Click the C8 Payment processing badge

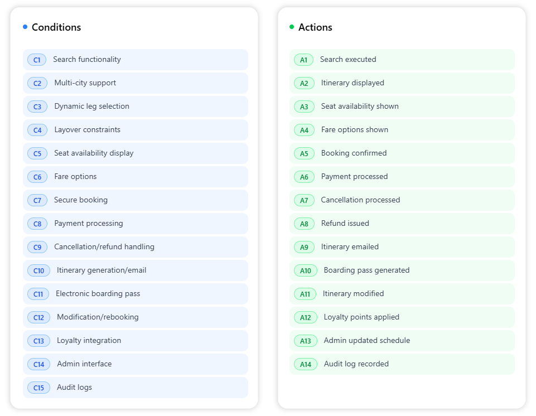pos(37,224)
